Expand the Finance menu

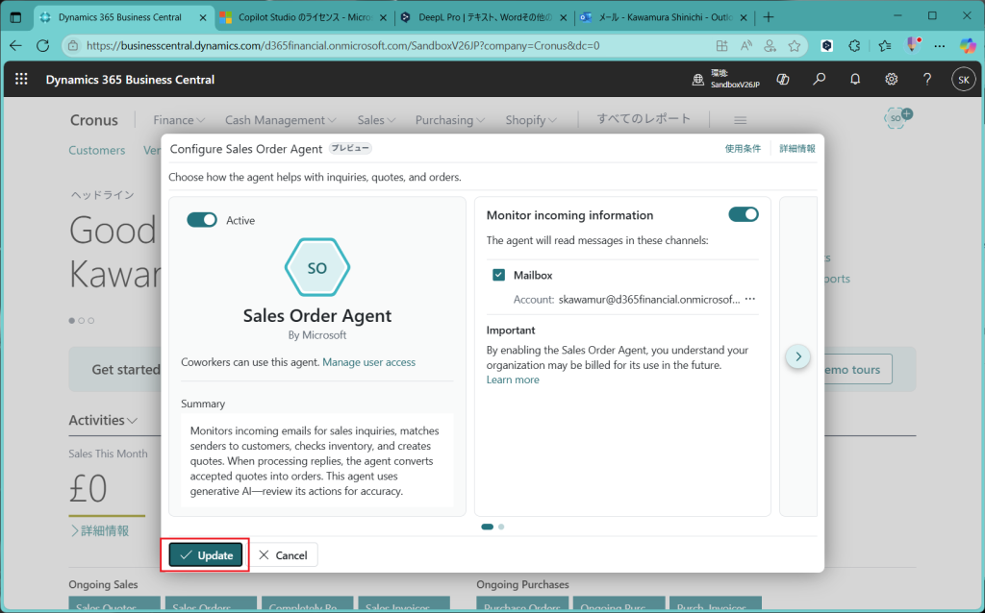click(179, 120)
